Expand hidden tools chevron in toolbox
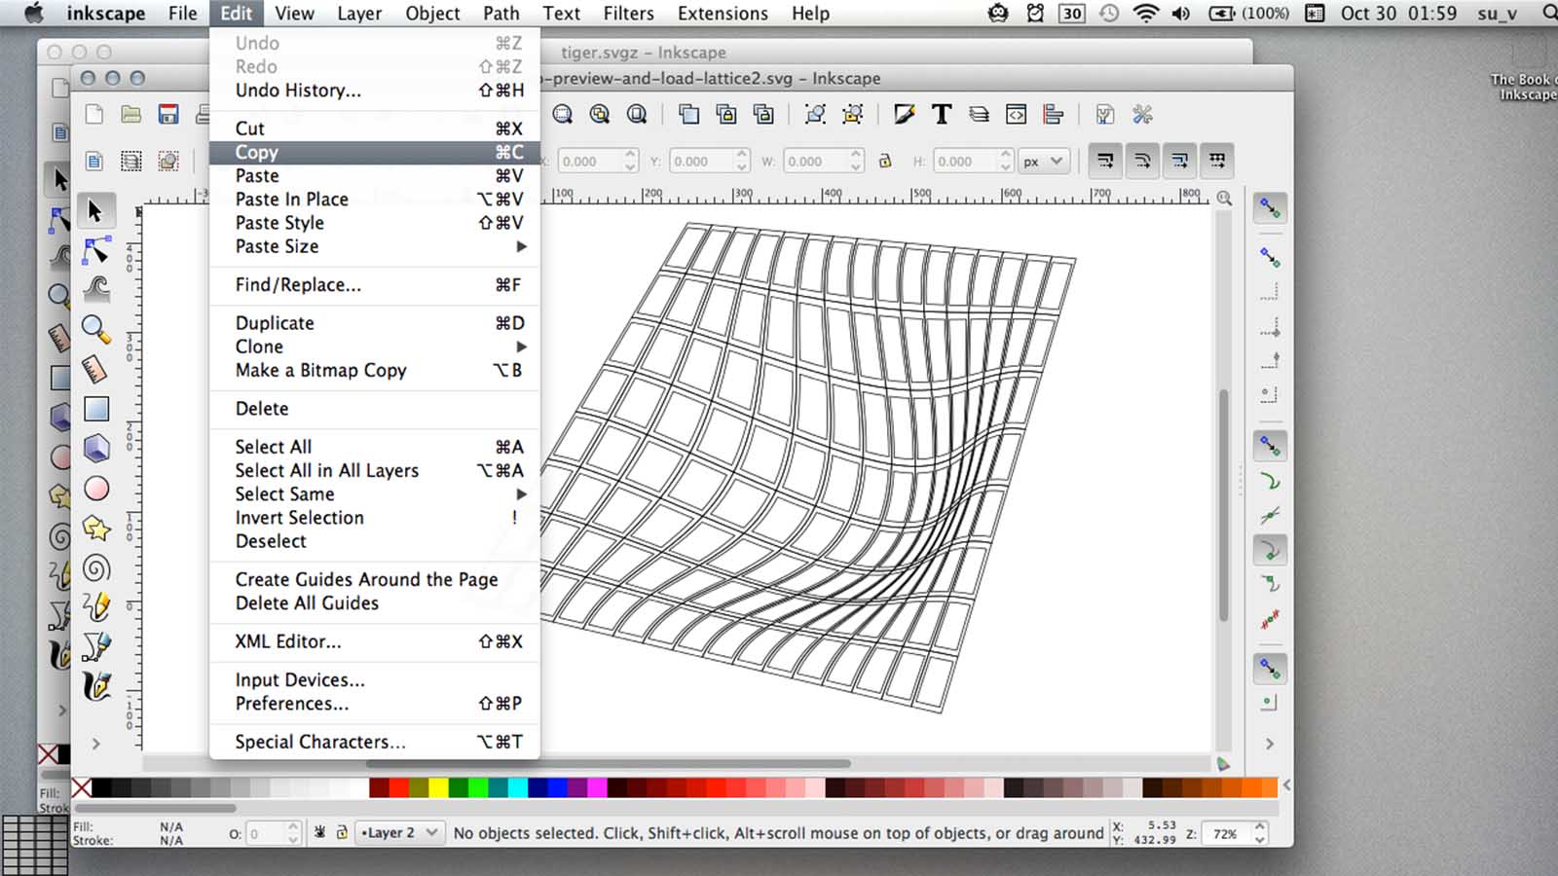 (95, 744)
